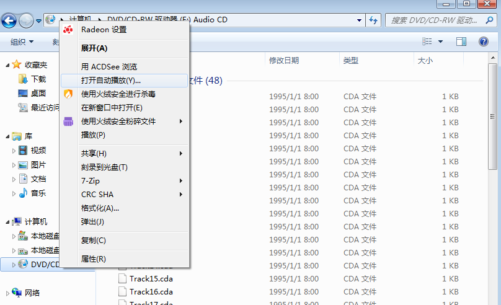The width and height of the screenshot is (501, 305).
Task: Click the Huorong shield antivirus icon
Action: tap(68, 94)
